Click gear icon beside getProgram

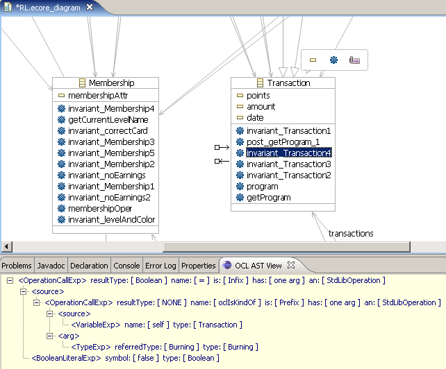240,198
